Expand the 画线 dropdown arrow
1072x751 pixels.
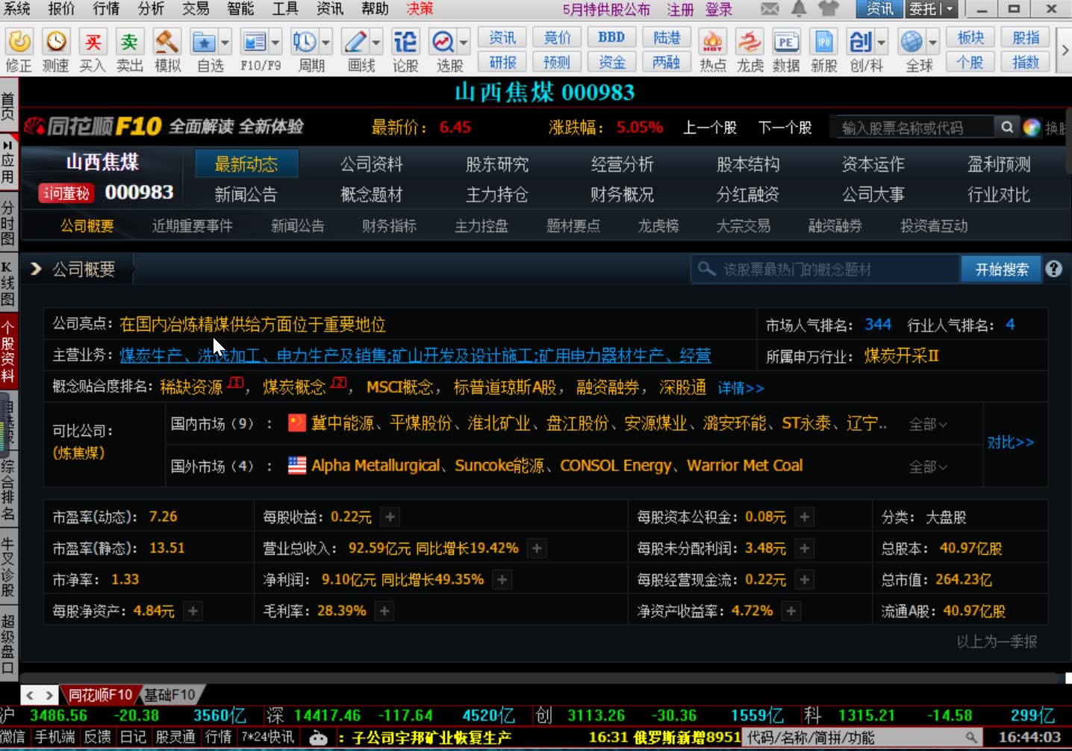pos(376,42)
